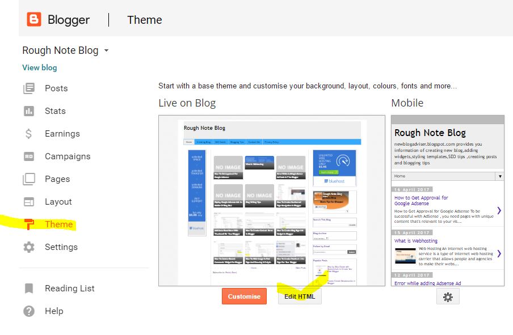Click the 16 April 2017 date label
The height and width of the screenshot is (335, 513).
[412, 189]
